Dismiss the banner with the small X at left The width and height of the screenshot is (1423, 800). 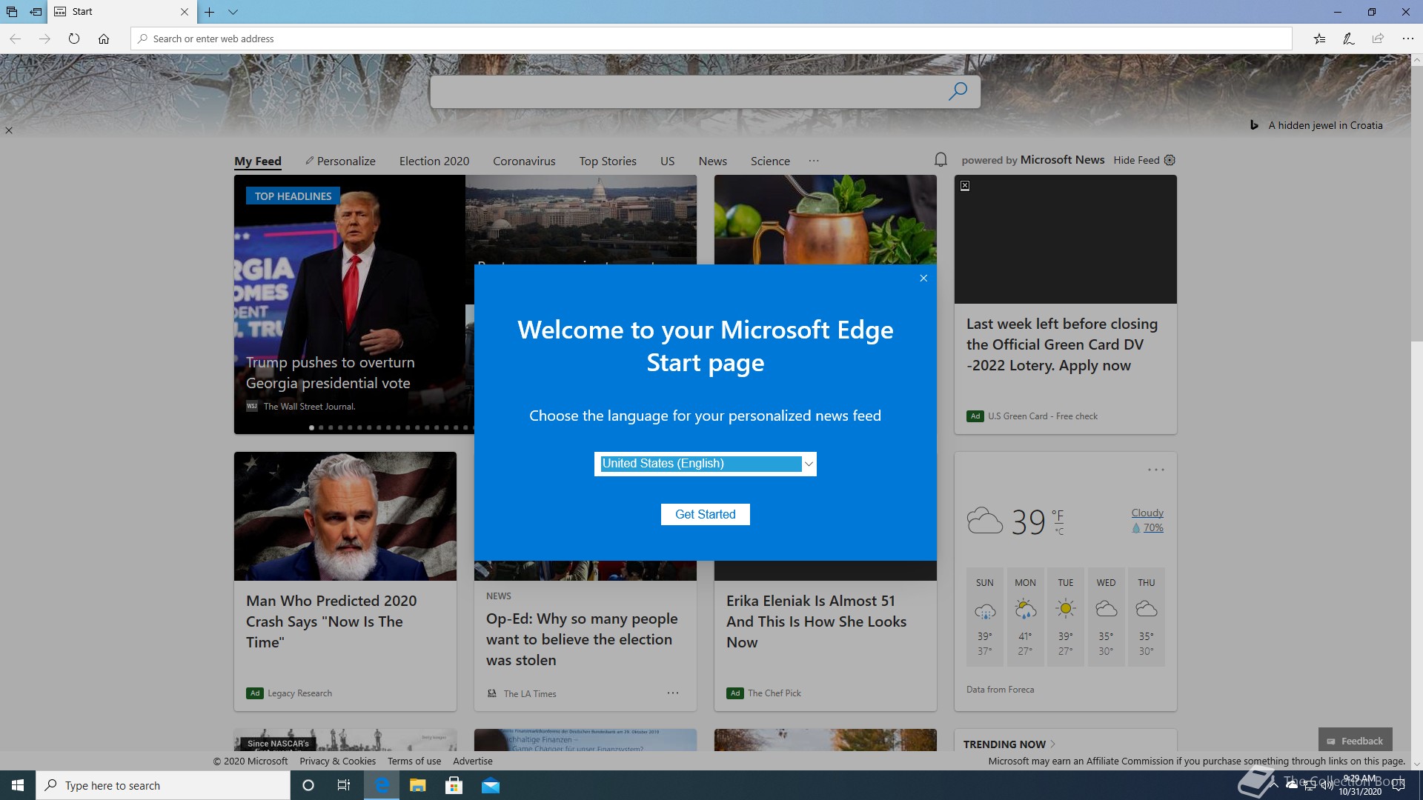pos(9,130)
